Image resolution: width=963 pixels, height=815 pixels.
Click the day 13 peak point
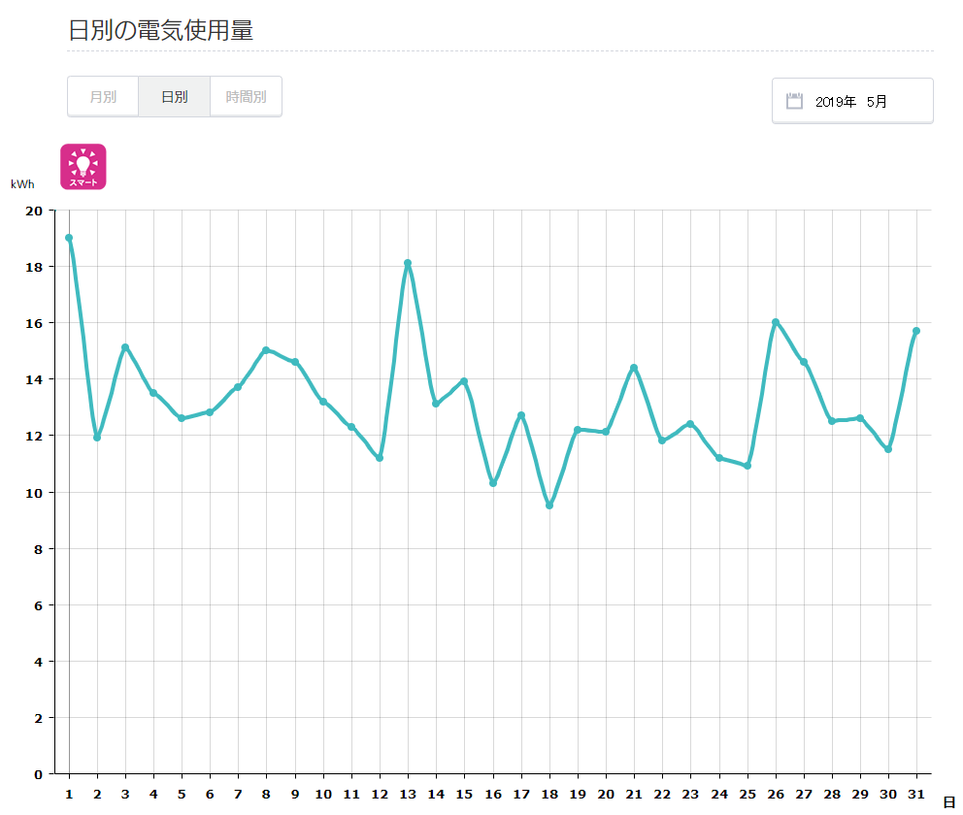(x=408, y=263)
